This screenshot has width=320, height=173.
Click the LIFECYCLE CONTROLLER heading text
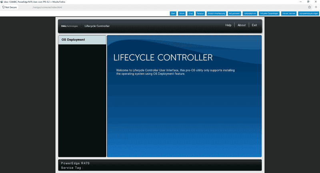163,58
